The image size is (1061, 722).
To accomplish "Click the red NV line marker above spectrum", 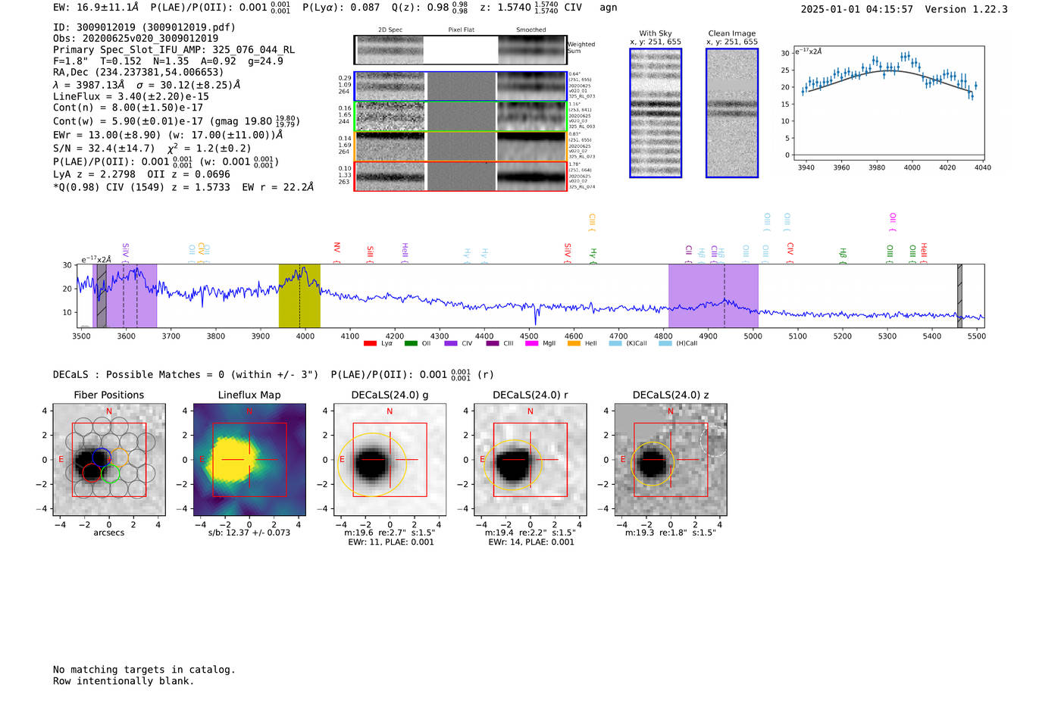I will (x=337, y=252).
